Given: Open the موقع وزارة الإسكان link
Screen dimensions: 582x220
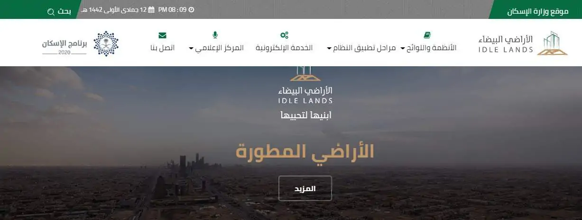Looking at the screenshot, I should tap(538, 11).
